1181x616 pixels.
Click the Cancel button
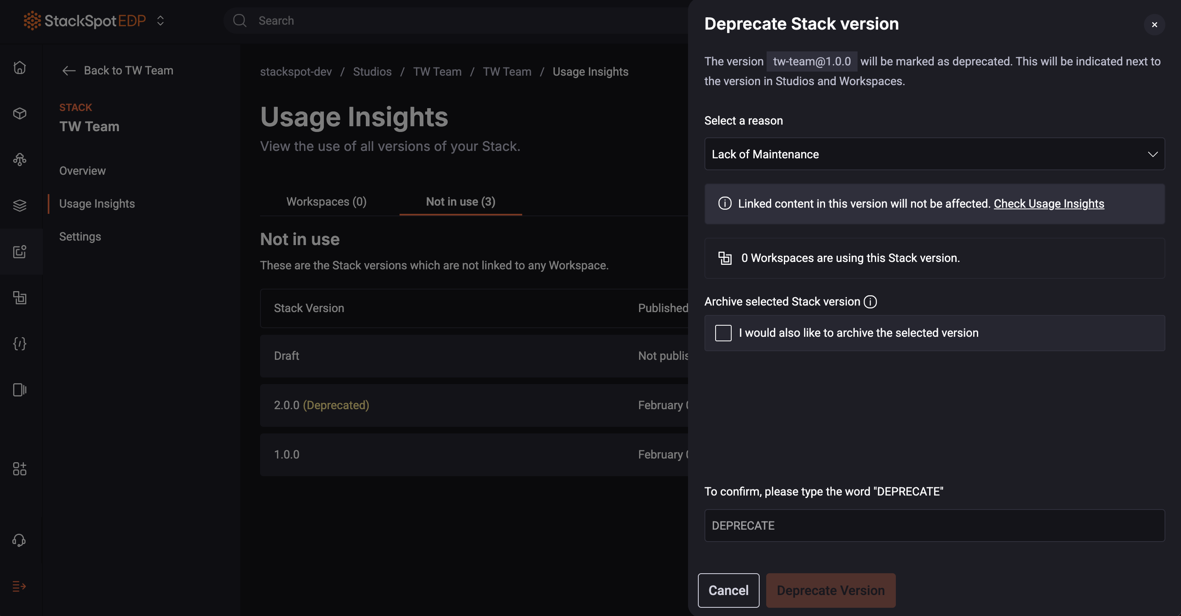[728, 591]
